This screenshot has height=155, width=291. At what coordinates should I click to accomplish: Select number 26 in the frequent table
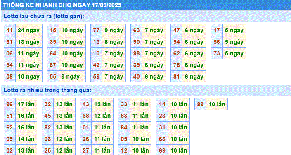(x=86, y=139)
